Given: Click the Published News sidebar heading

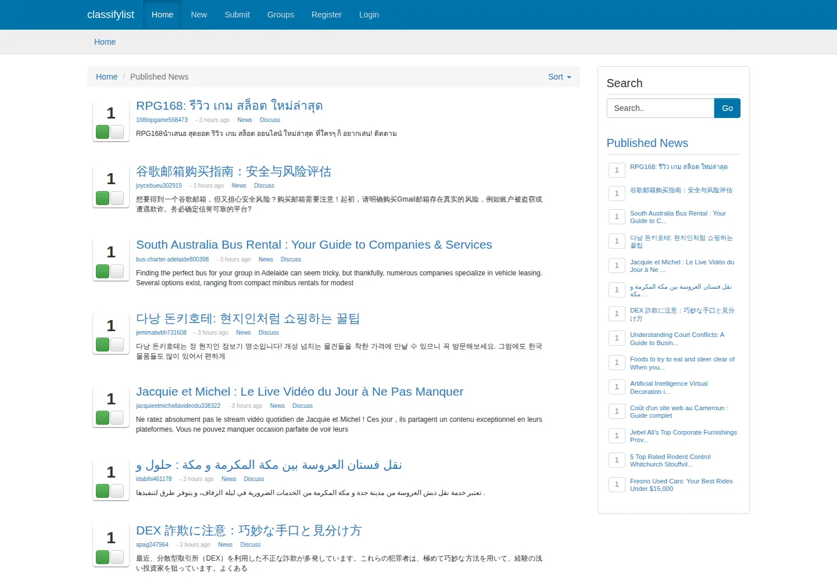Looking at the screenshot, I should coord(648,143).
